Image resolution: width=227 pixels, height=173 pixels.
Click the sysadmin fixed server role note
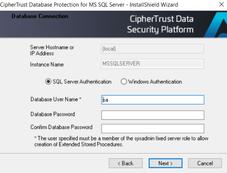coord(121,141)
